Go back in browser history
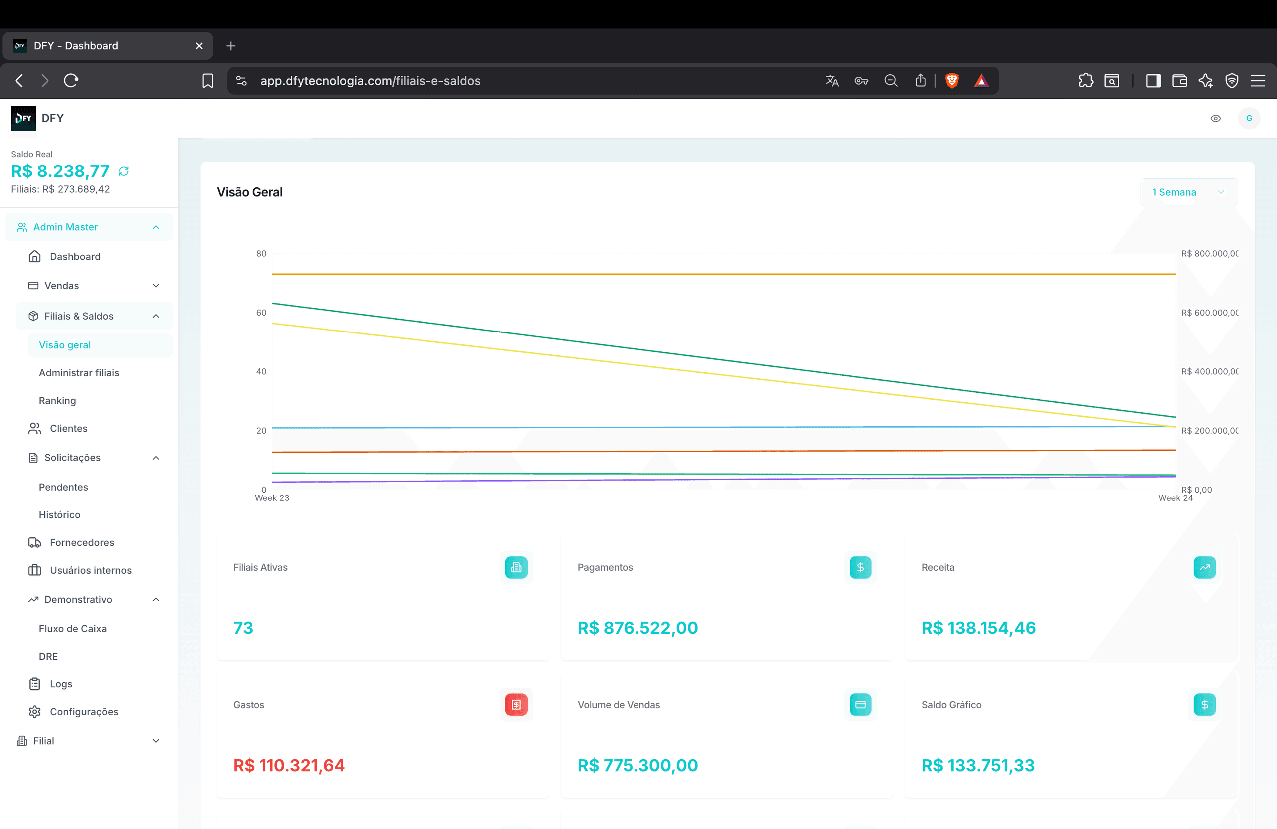The image size is (1277, 829). [19, 80]
